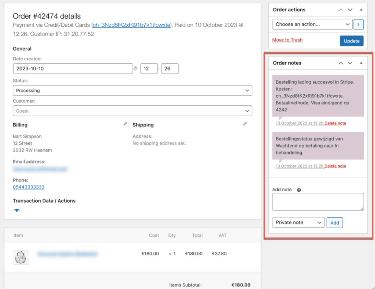375x289 pixels.
Task: Edit shipping address with pencil icon
Action: (245, 124)
